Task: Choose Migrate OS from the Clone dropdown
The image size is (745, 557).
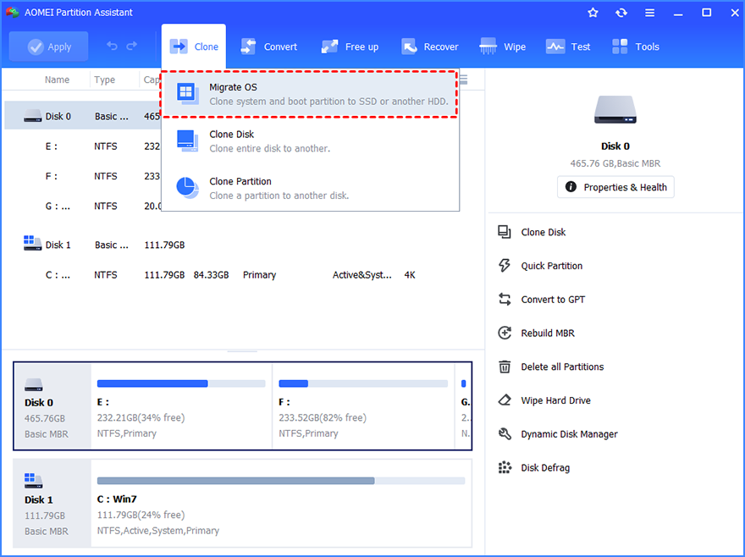Action: pyautogui.click(x=310, y=94)
